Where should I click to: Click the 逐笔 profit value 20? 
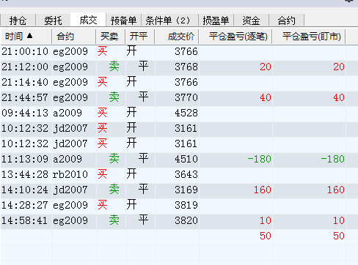(266, 67)
